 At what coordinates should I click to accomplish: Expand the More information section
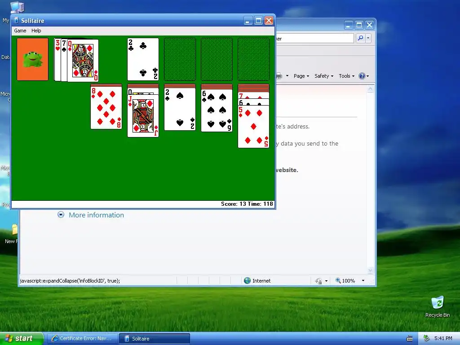point(61,215)
